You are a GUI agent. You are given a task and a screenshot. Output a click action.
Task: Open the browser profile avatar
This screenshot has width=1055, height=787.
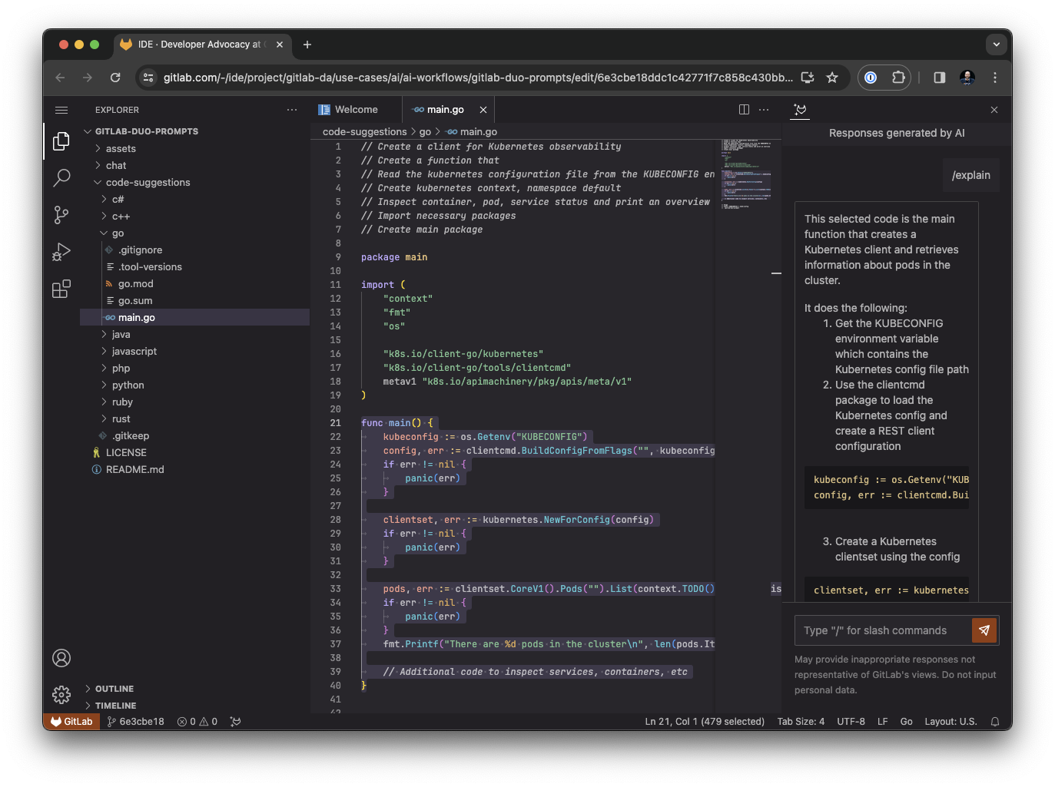click(x=967, y=78)
